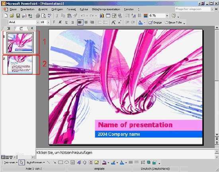219x172 pixels.
Task: Expand the fill color dropdown arrow in drawing toolbar
Action: [x=108, y=162]
